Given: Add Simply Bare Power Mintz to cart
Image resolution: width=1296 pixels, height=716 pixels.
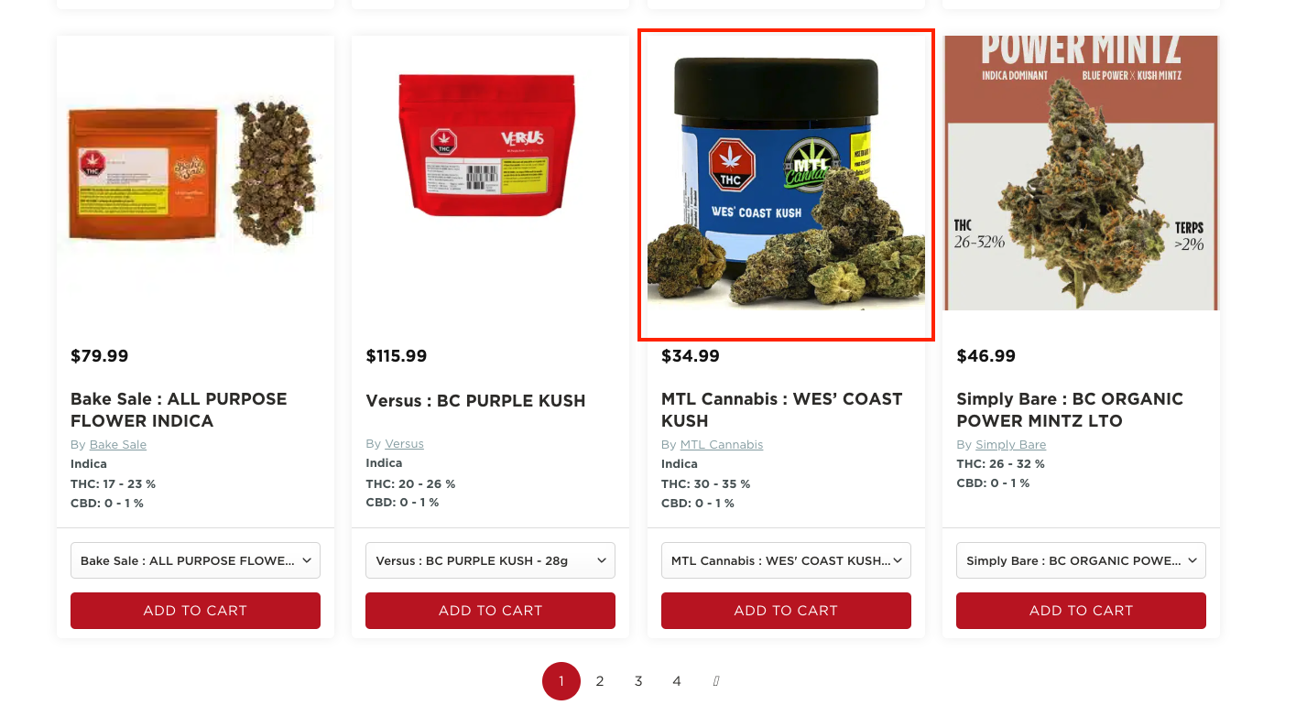Looking at the screenshot, I should pyautogui.click(x=1081, y=611).
